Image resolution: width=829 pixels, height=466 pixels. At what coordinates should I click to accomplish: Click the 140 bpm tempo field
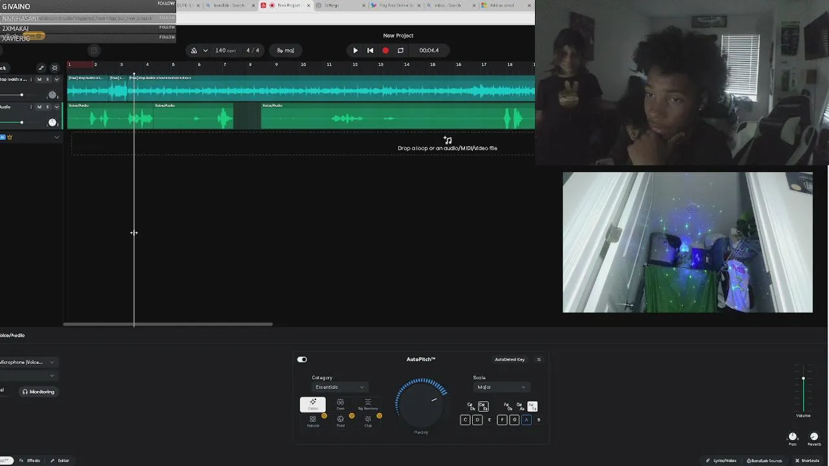point(225,50)
